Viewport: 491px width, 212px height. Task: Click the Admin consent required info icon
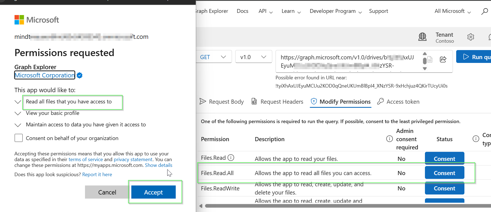pyautogui.click(x=389, y=139)
